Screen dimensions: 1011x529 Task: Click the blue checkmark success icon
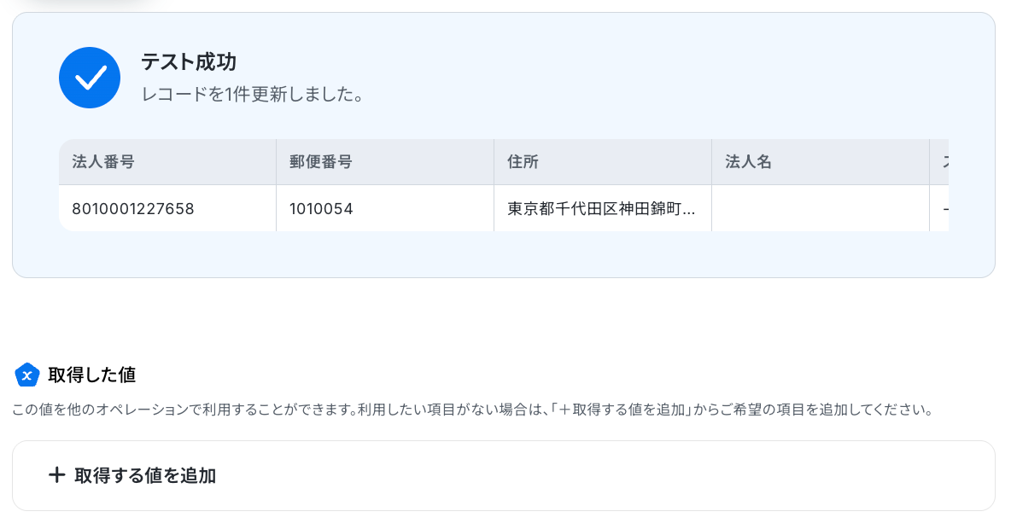[90, 78]
